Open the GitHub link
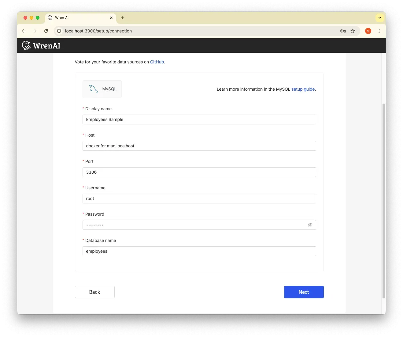The height and width of the screenshot is (337, 403). [157, 62]
